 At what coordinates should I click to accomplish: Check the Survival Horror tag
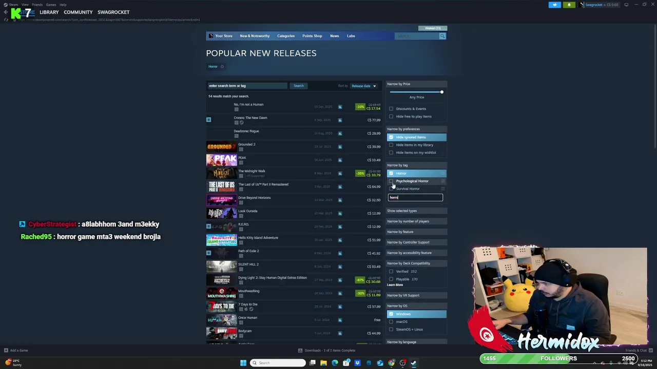tap(391, 189)
